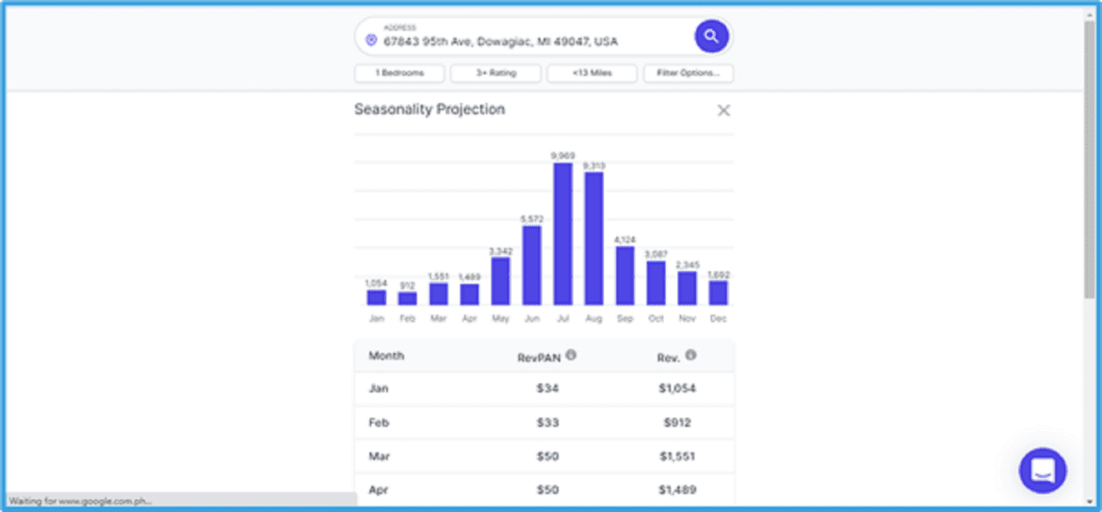Click the location pin icon in address bar
Screen dimensions: 1102x512
(x=371, y=40)
